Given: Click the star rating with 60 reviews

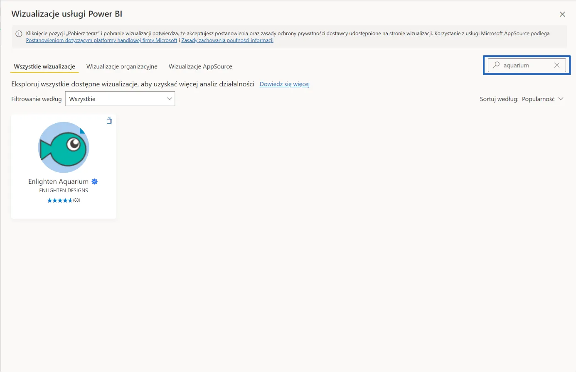Looking at the screenshot, I should [x=64, y=201].
